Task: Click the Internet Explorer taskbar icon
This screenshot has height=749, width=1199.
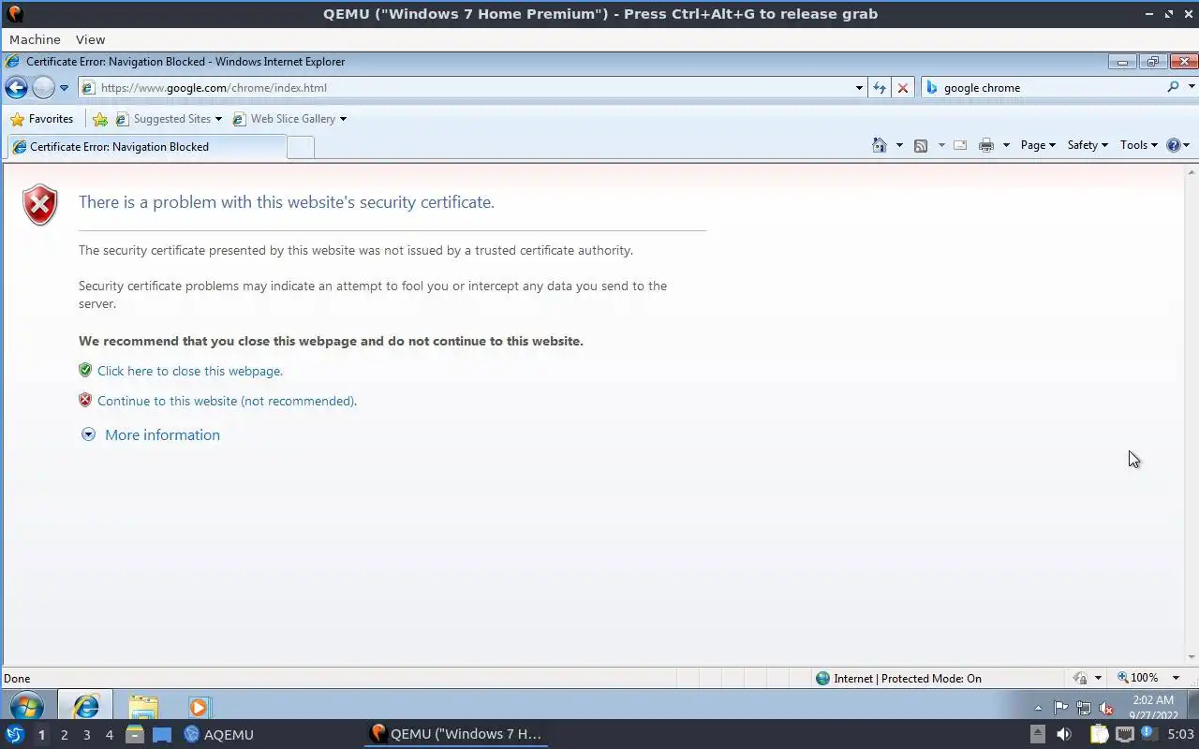Action: pos(85,705)
